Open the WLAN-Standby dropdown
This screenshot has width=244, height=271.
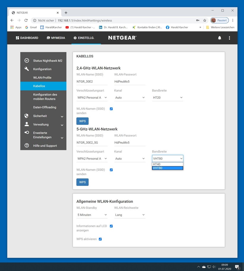pyautogui.click(x=92, y=215)
